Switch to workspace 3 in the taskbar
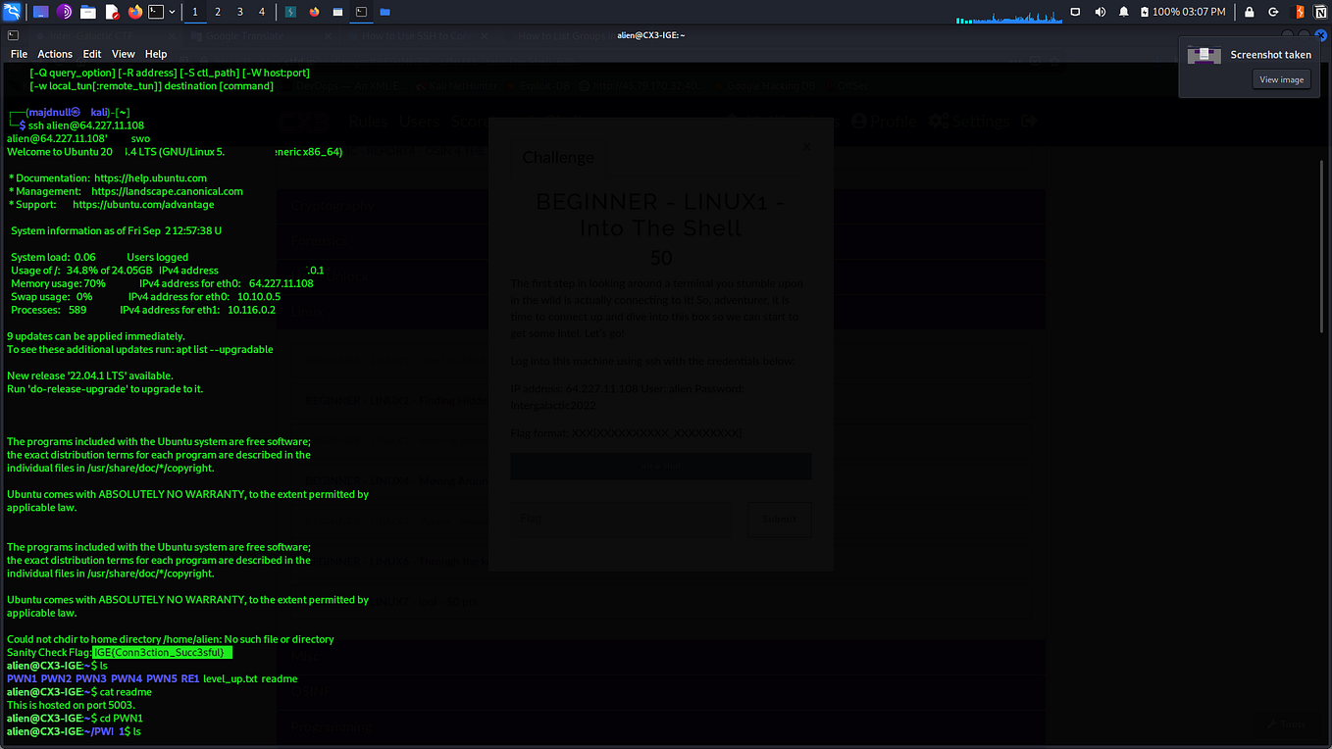Image resolution: width=1332 pixels, height=749 pixels. coord(240,12)
